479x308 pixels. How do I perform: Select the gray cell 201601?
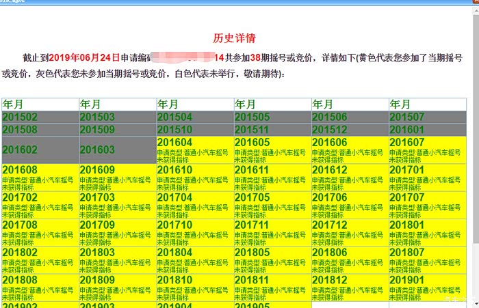pos(428,130)
